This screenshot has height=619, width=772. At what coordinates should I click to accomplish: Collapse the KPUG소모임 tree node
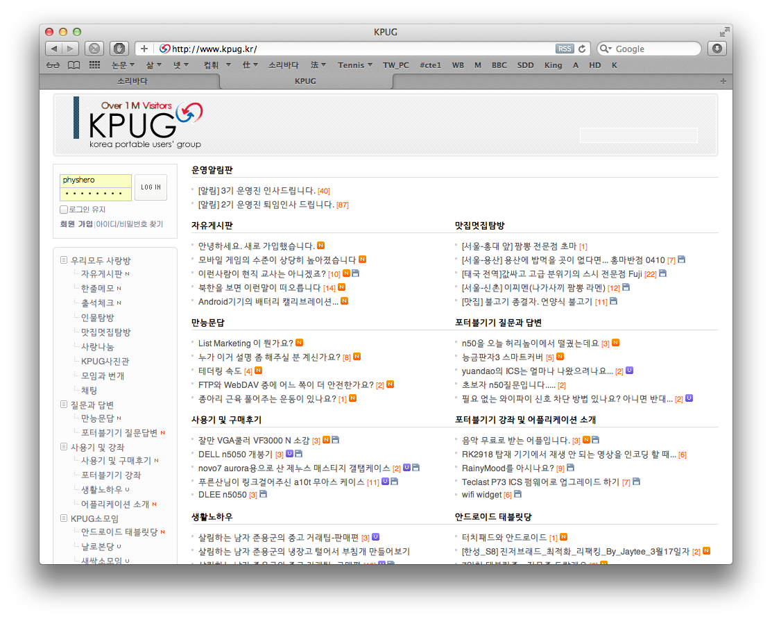(x=64, y=518)
